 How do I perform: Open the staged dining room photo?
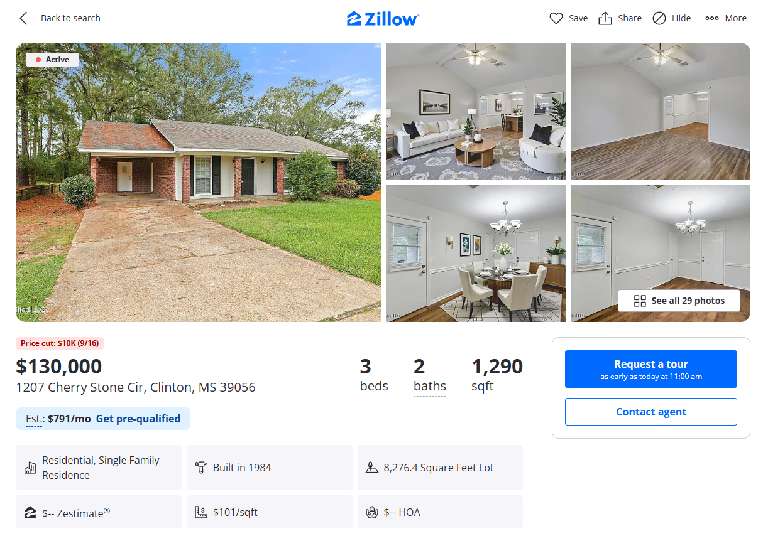tap(476, 254)
